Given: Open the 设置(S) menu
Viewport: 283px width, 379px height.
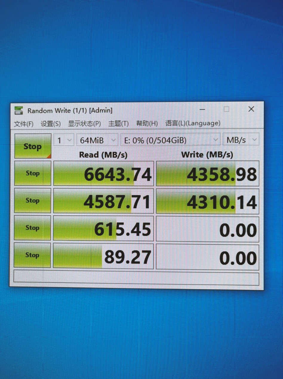Looking at the screenshot, I should click(51, 124).
